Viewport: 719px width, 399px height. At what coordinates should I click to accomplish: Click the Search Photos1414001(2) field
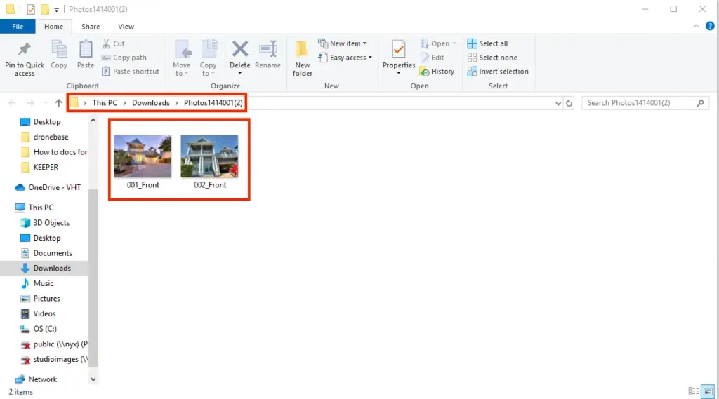tap(645, 103)
